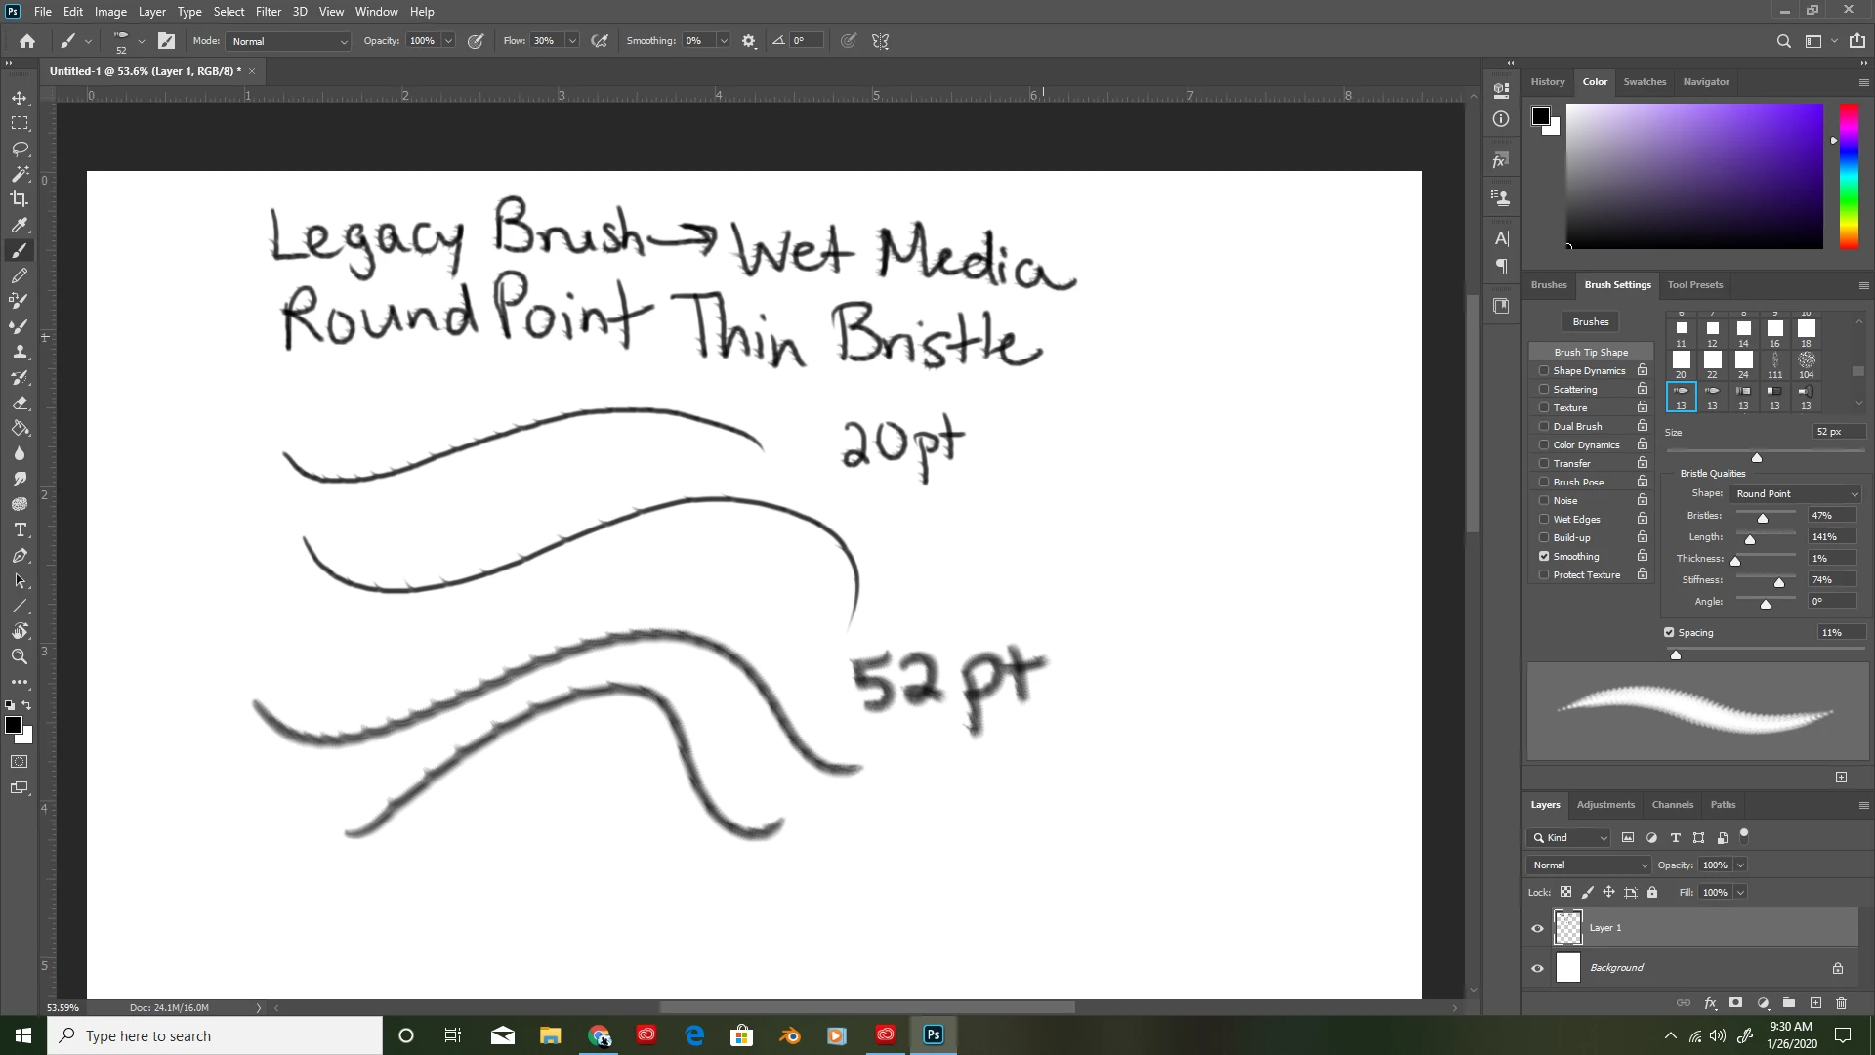This screenshot has width=1875, height=1055.
Task: Click the Brushes button in Brush Settings
Action: point(1590,322)
